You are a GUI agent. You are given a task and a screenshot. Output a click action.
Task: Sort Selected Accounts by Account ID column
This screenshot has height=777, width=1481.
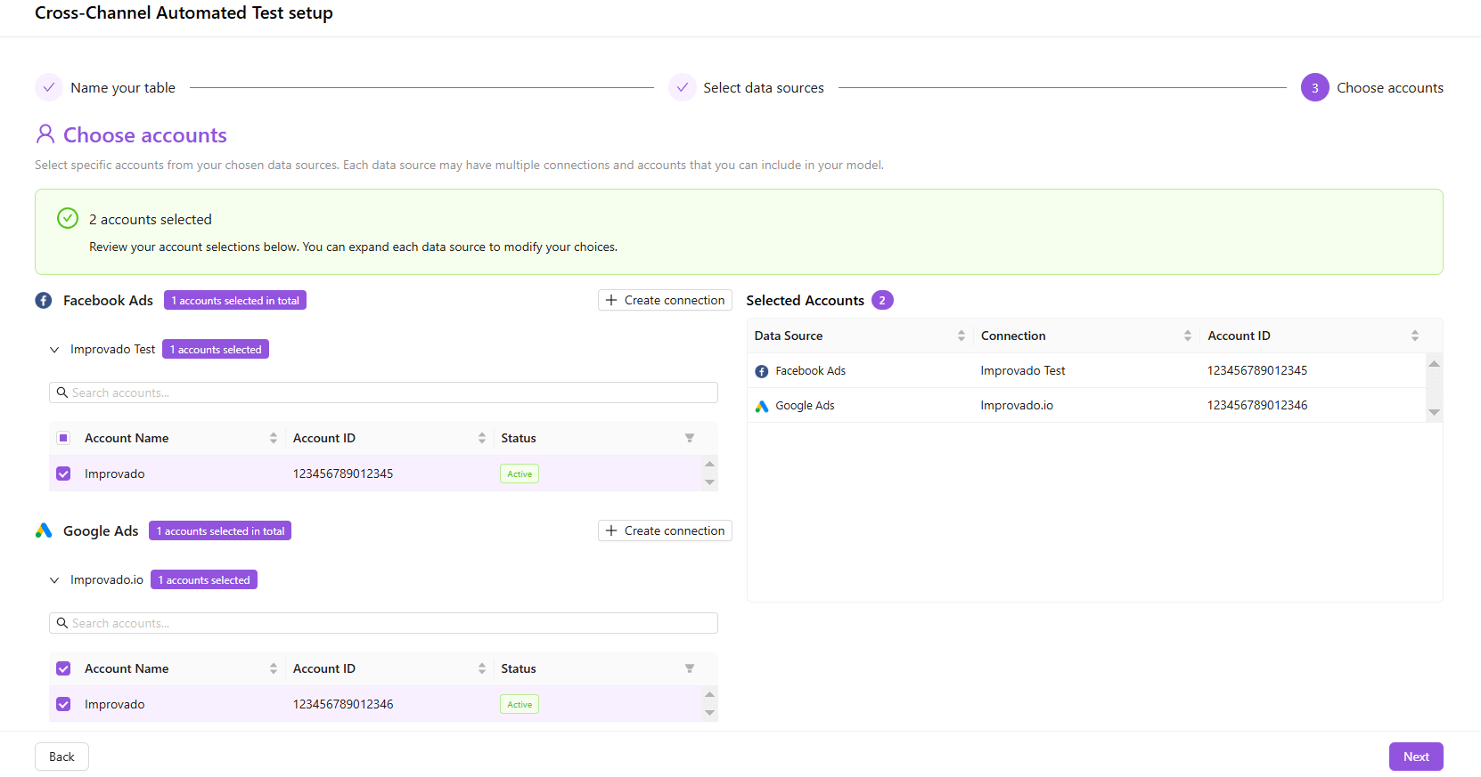(x=1414, y=336)
